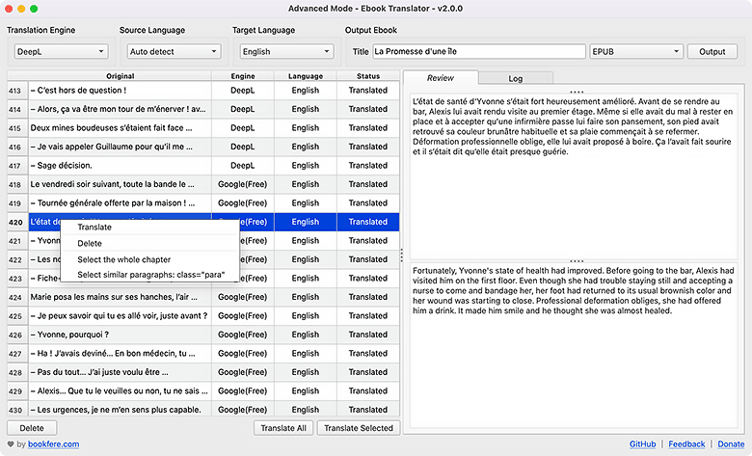Click the Status column header
The width and height of the screenshot is (752, 456).
click(368, 76)
